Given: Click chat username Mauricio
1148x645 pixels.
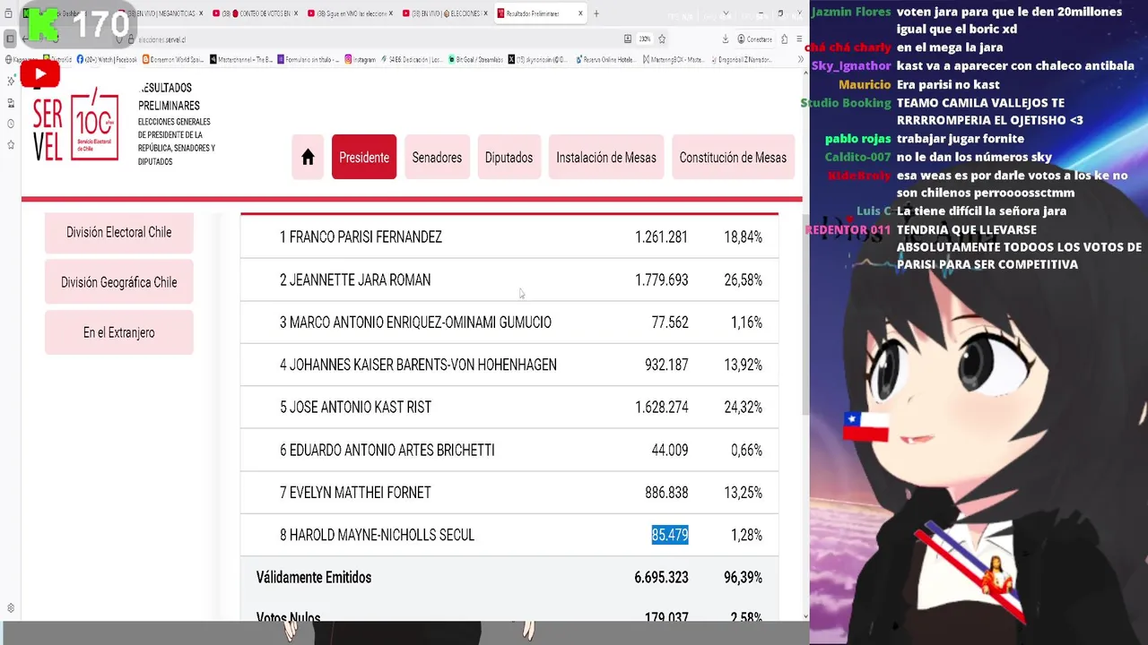Looking at the screenshot, I should [865, 85].
